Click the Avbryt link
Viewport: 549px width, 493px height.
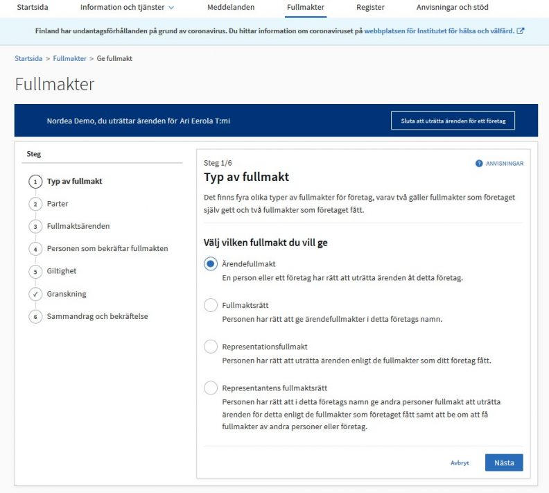[x=460, y=462]
